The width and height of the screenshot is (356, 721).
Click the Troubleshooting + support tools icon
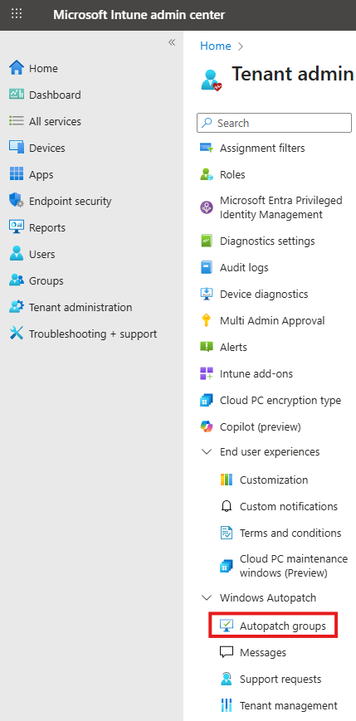(17, 334)
